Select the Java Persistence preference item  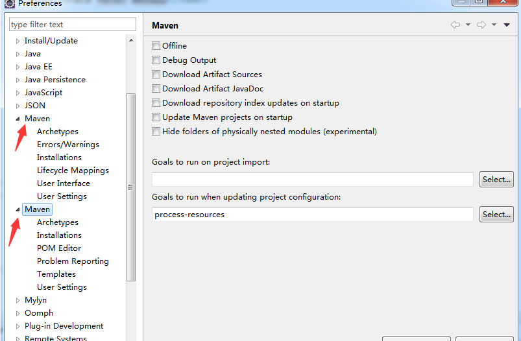55,80
